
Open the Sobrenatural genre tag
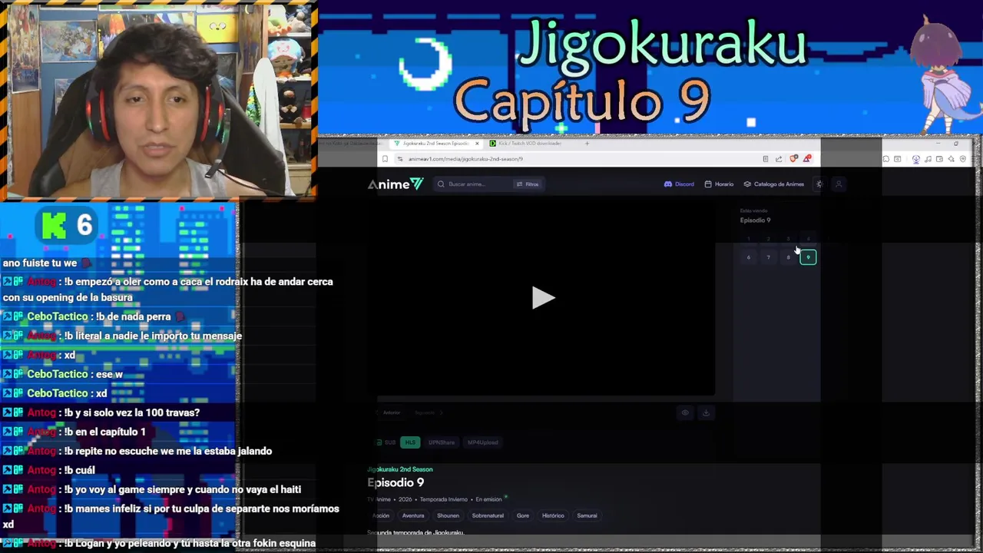click(488, 516)
